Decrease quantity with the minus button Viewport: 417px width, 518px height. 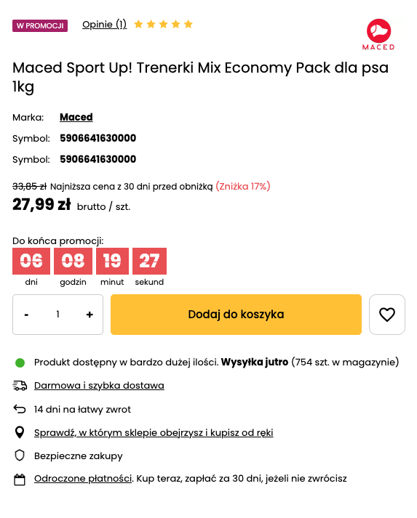[26, 315]
